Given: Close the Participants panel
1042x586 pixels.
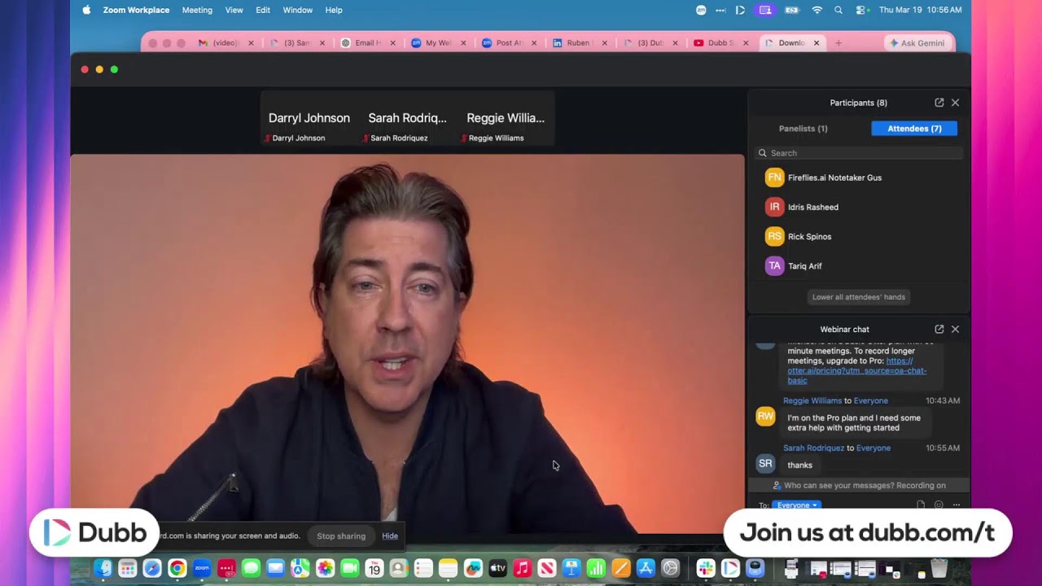Looking at the screenshot, I should [x=956, y=103].
